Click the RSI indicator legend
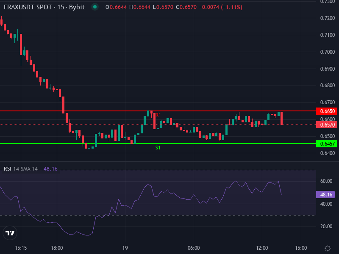339x254 pixels. (7, 168)
